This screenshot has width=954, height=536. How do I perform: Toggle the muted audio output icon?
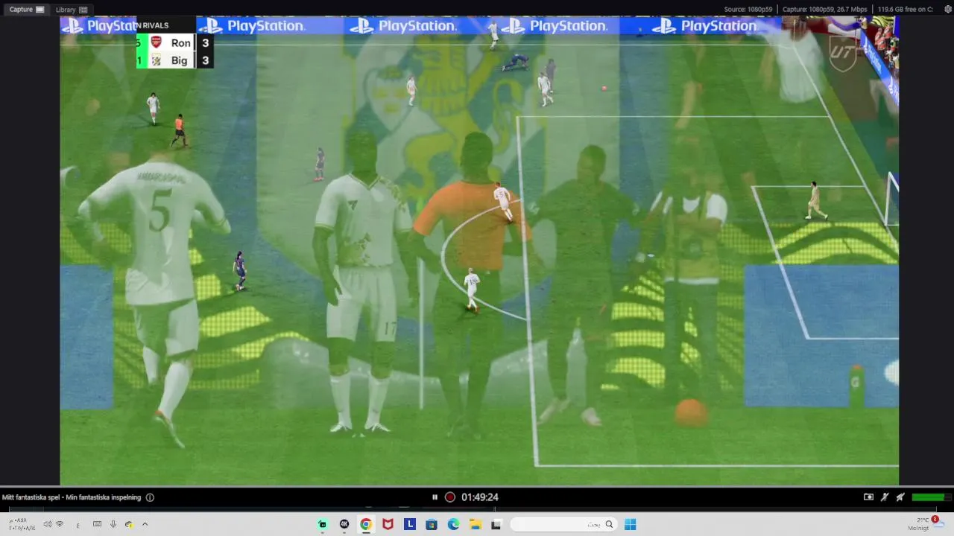pos(900,497)
